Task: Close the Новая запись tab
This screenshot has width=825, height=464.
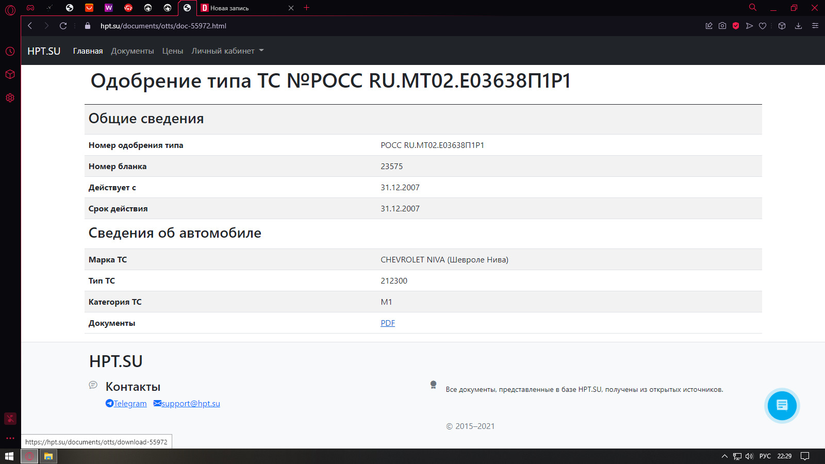Action: click(291, 8)
